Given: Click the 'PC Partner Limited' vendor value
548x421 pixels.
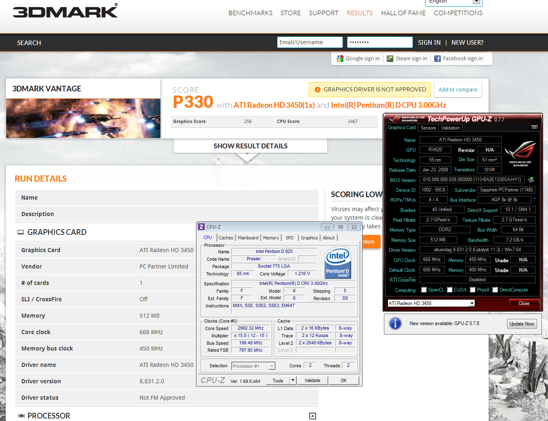Looking at the screenshot, I should click(x=164, y=266).
